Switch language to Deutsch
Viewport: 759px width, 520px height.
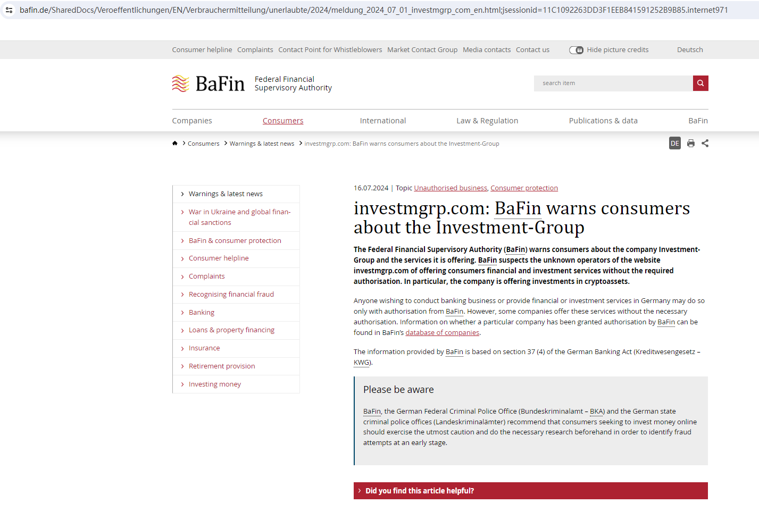tap(690, 50)
